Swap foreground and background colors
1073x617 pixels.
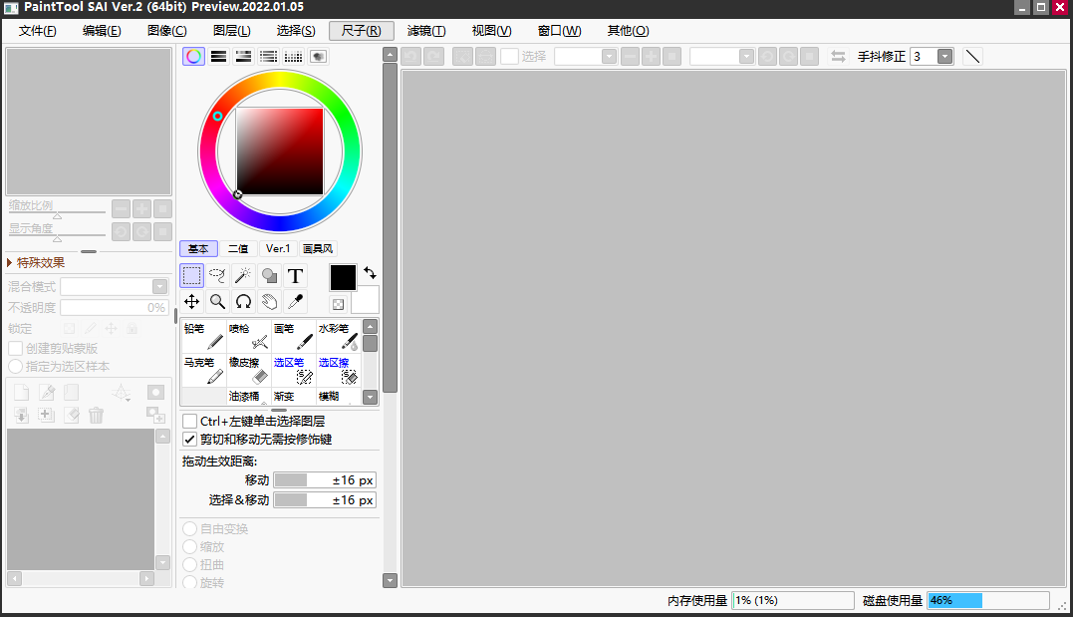(370, 272)
